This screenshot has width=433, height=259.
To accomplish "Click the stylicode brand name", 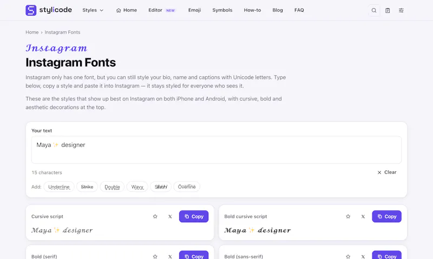I will [56, 10].
